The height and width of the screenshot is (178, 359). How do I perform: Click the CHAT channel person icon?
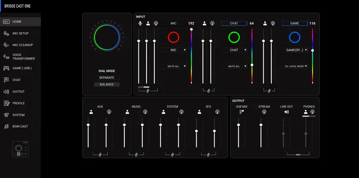coord(204,23)
